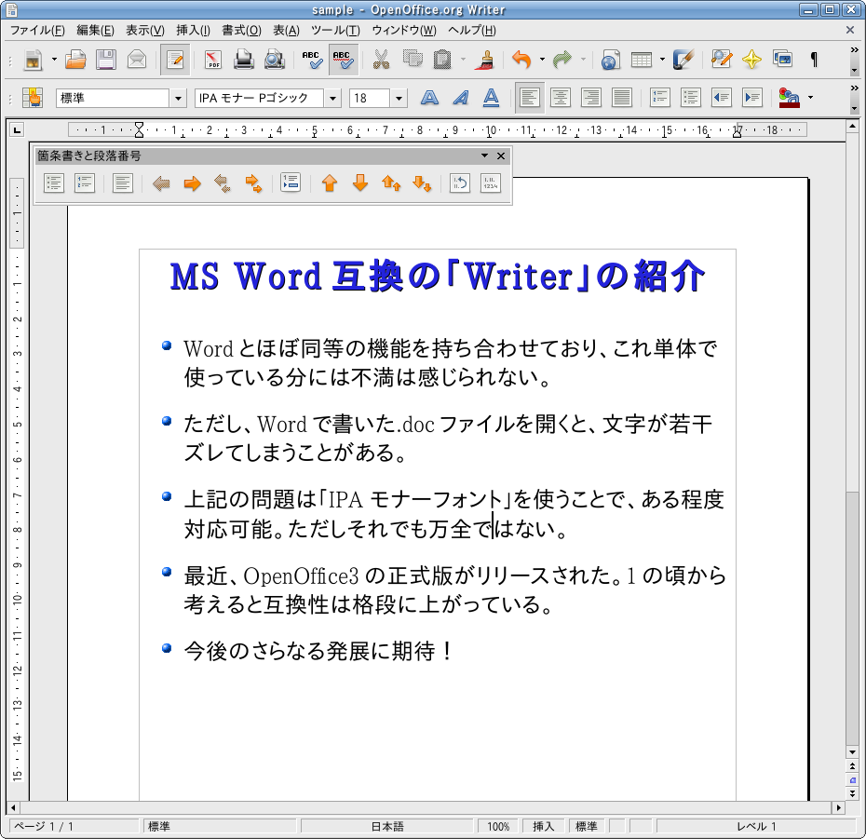Screen dimensions: 866x839
Task: Apply highlighting color swatch
Action: click(x=790, y=98)
